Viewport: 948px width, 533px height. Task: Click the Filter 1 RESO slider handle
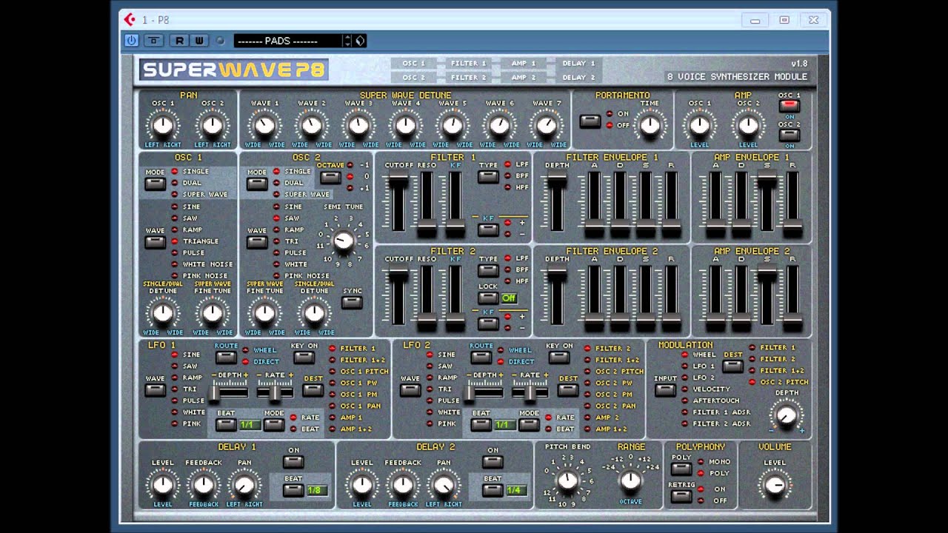(x=427, y=229)
